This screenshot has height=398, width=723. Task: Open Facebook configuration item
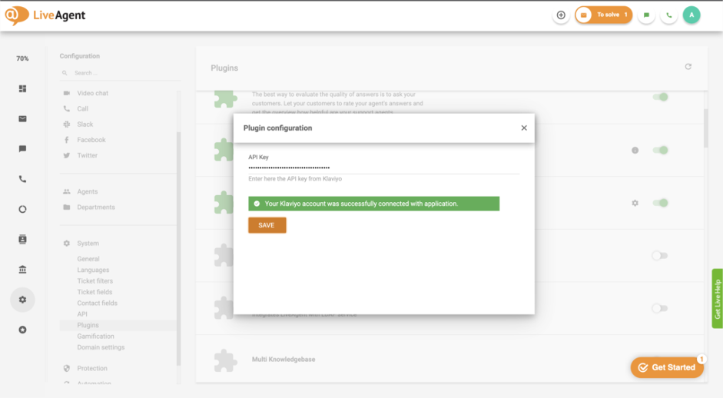click(91, 140)
